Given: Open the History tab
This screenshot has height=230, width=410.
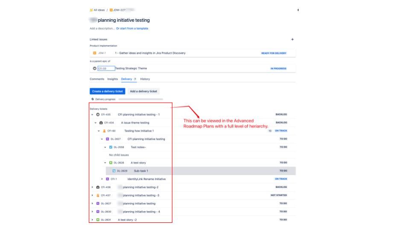Looking at the screenshot, I should 145,79.
